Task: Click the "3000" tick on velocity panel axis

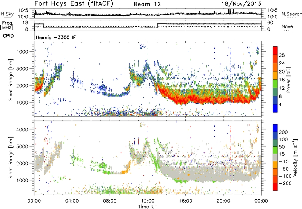Action: tap(22, 146)
